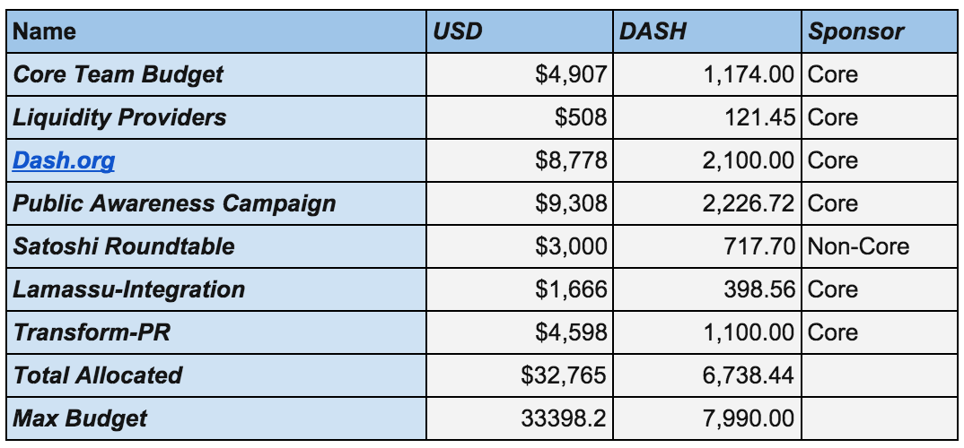Click the Total Allocated label cell

coord(216,375)
